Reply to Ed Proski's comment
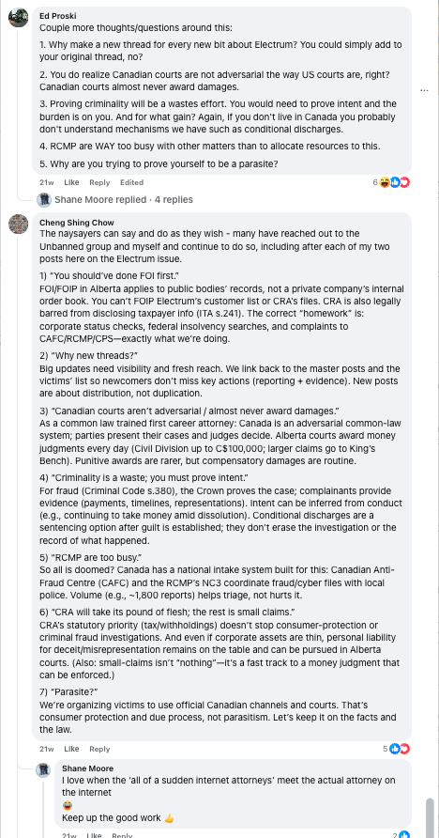This screenshot has width=439, height=838. 99,183
